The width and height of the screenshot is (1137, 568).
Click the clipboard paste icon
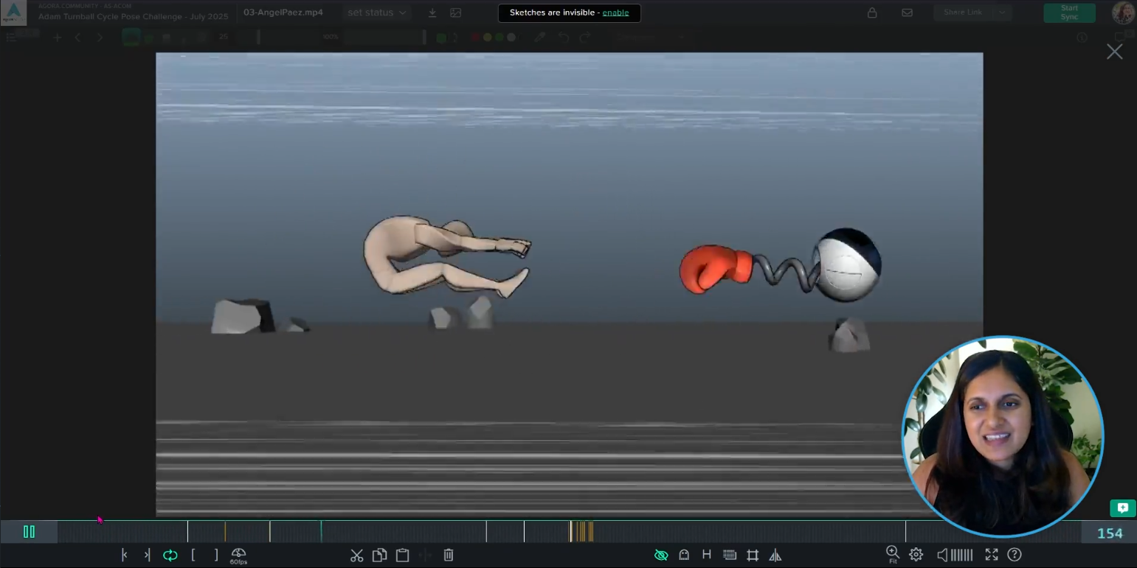point(403,555)
